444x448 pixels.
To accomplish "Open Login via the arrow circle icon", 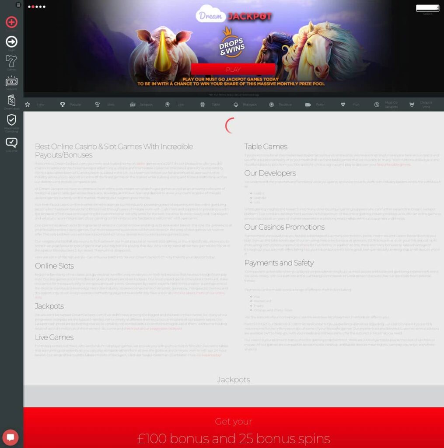I will coord(11,43).
